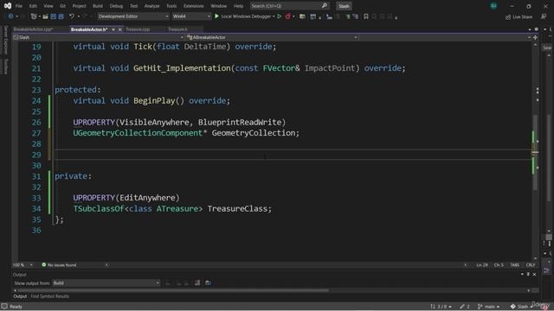The image size is (554, 311).
Task: Open the feedback icon beside Live Share
Action: pyautogui.click(x=544, y=16)
